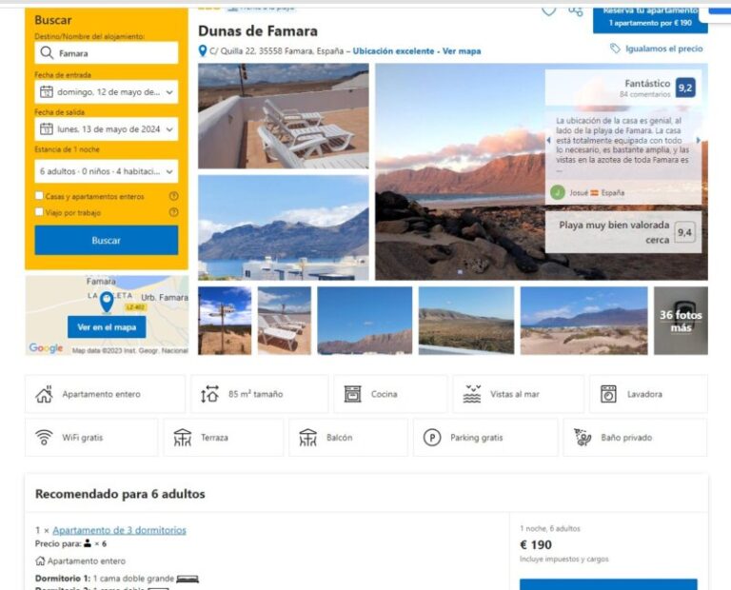Open the Fecha de salida date dropdown
Image resolution: width=731 pixels, height=590 pixels.
coord(107,129)
